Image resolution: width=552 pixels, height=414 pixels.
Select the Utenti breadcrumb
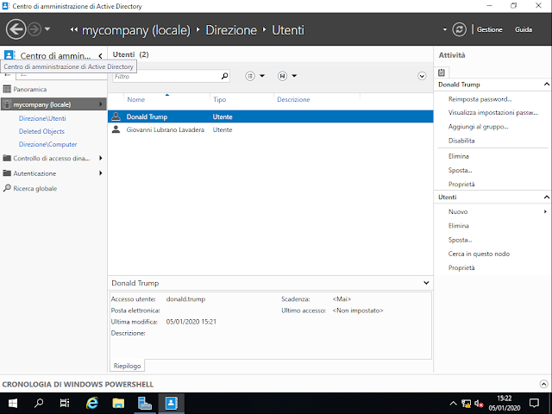(x=287, y=30)
